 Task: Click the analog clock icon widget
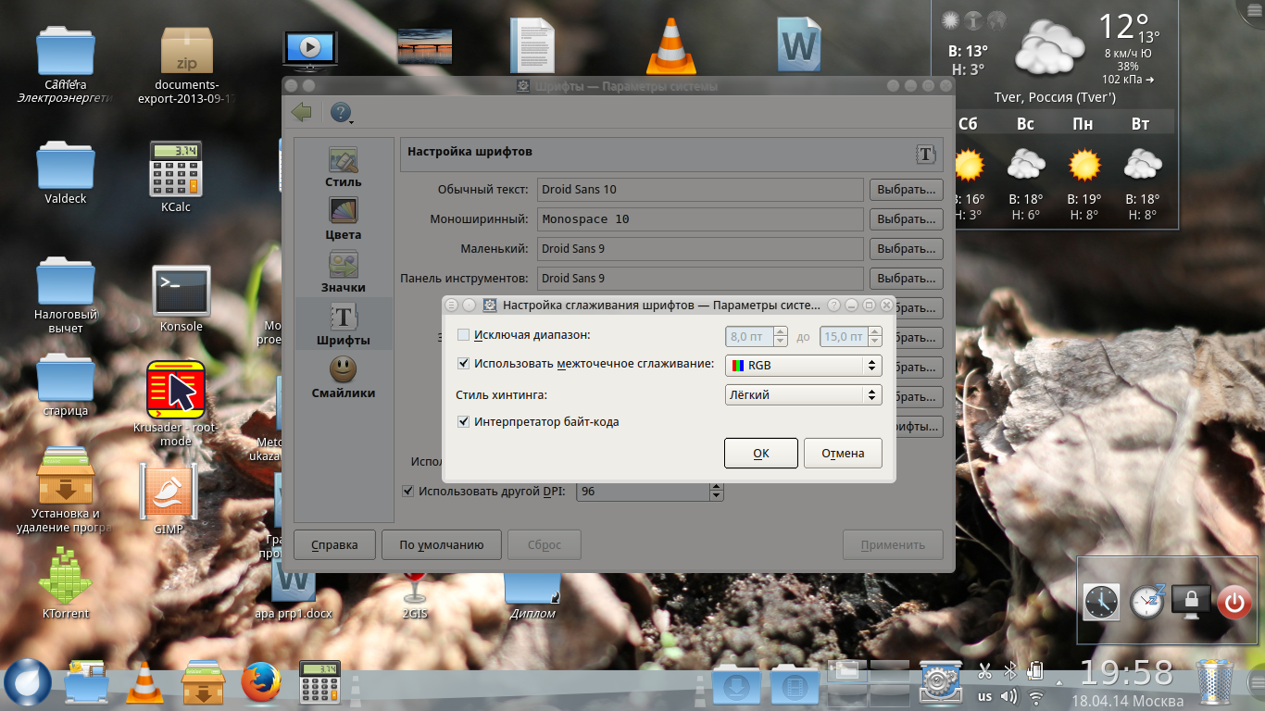(1101, 603)
